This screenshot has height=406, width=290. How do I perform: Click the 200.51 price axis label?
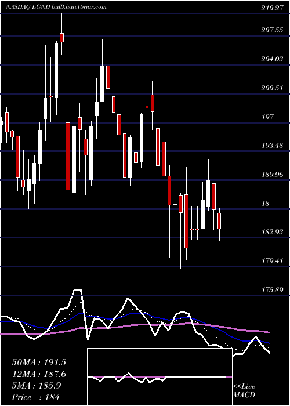[271, 88]
